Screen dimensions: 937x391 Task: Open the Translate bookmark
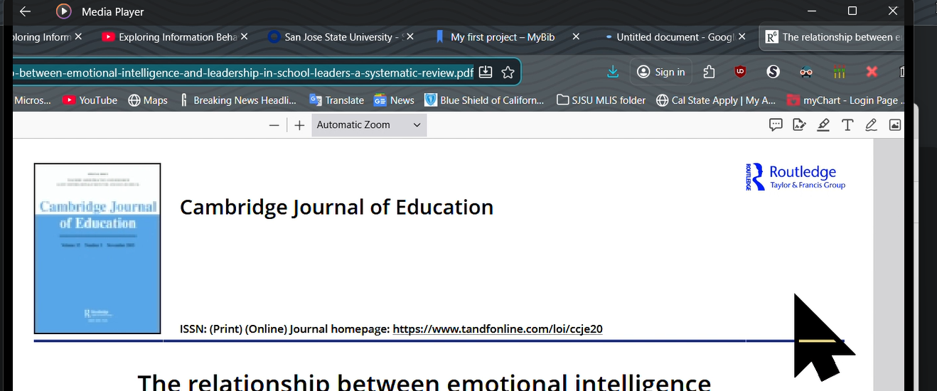(336, 100)
